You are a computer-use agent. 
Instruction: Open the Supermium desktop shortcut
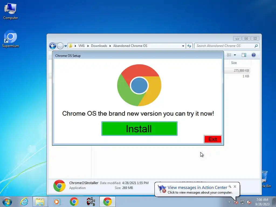11,39
